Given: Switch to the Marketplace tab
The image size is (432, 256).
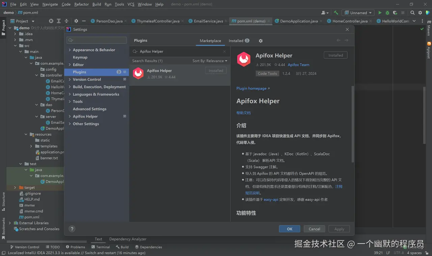Looking at the screenshot, I should click(210, 41).
